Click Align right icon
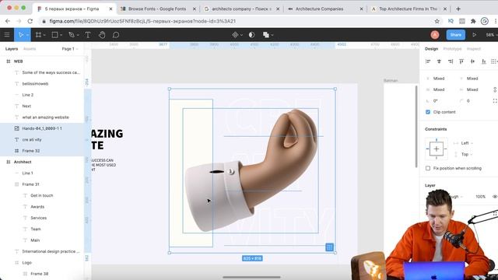Image resolution: width=498 pixels, height=280 pixels. (451, 61)
